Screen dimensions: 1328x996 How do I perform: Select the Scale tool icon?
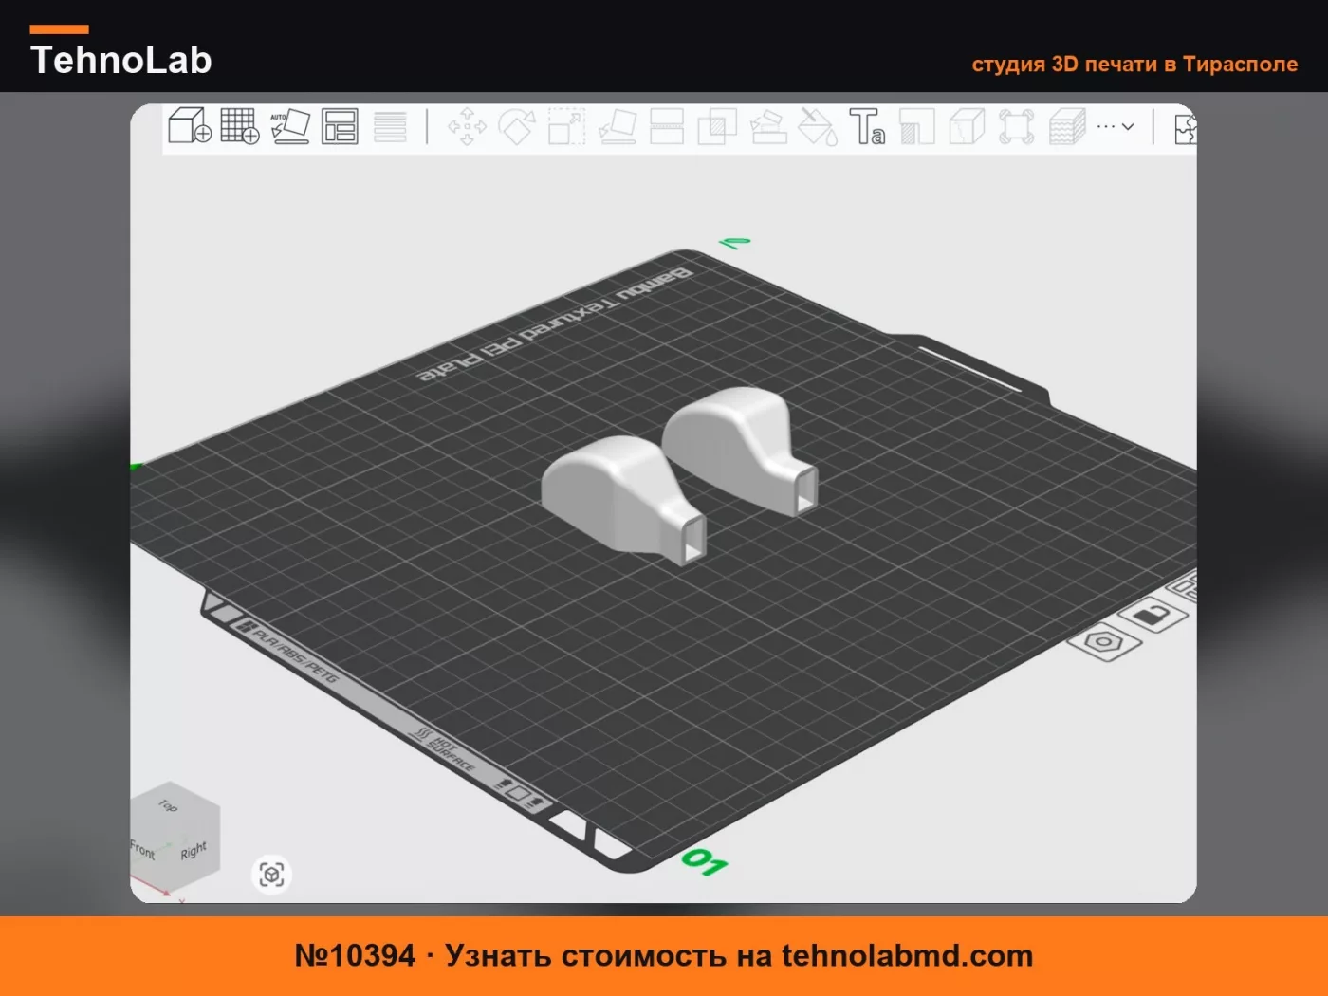pos(566,126)
